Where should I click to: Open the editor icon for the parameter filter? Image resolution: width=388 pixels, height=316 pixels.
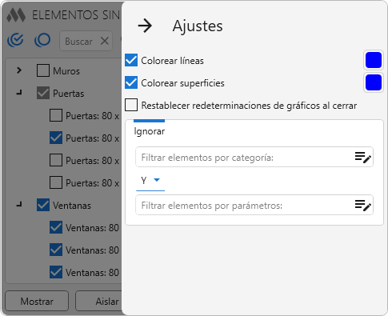[363, 205]
